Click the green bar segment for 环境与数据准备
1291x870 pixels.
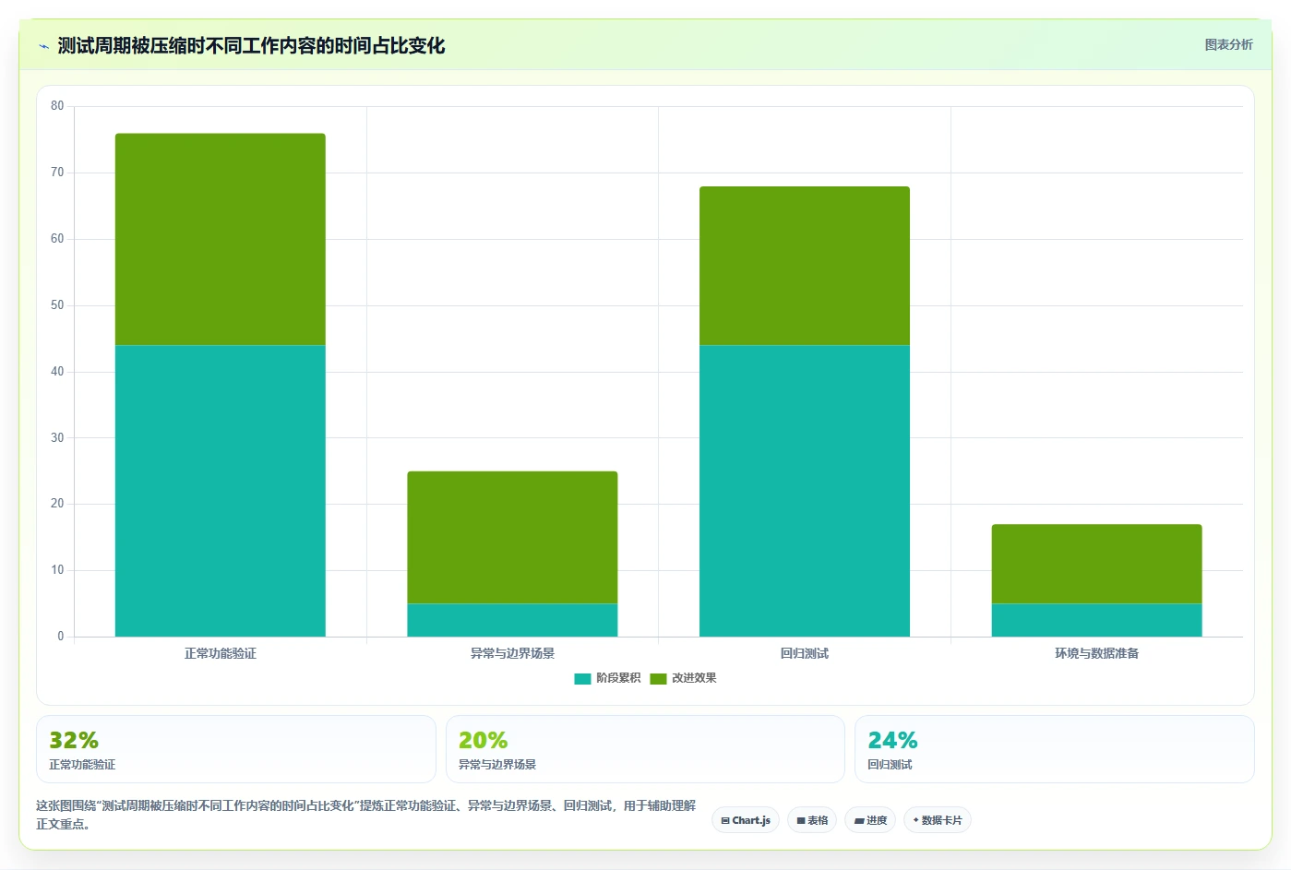point(1096,564)
